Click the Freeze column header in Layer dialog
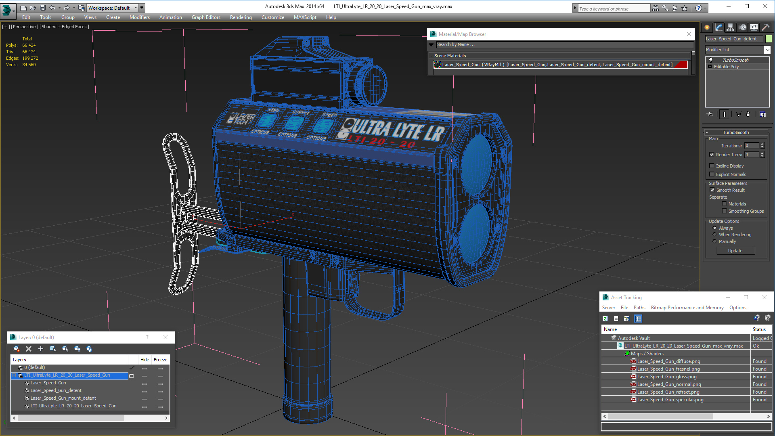 tap(160, 360)
